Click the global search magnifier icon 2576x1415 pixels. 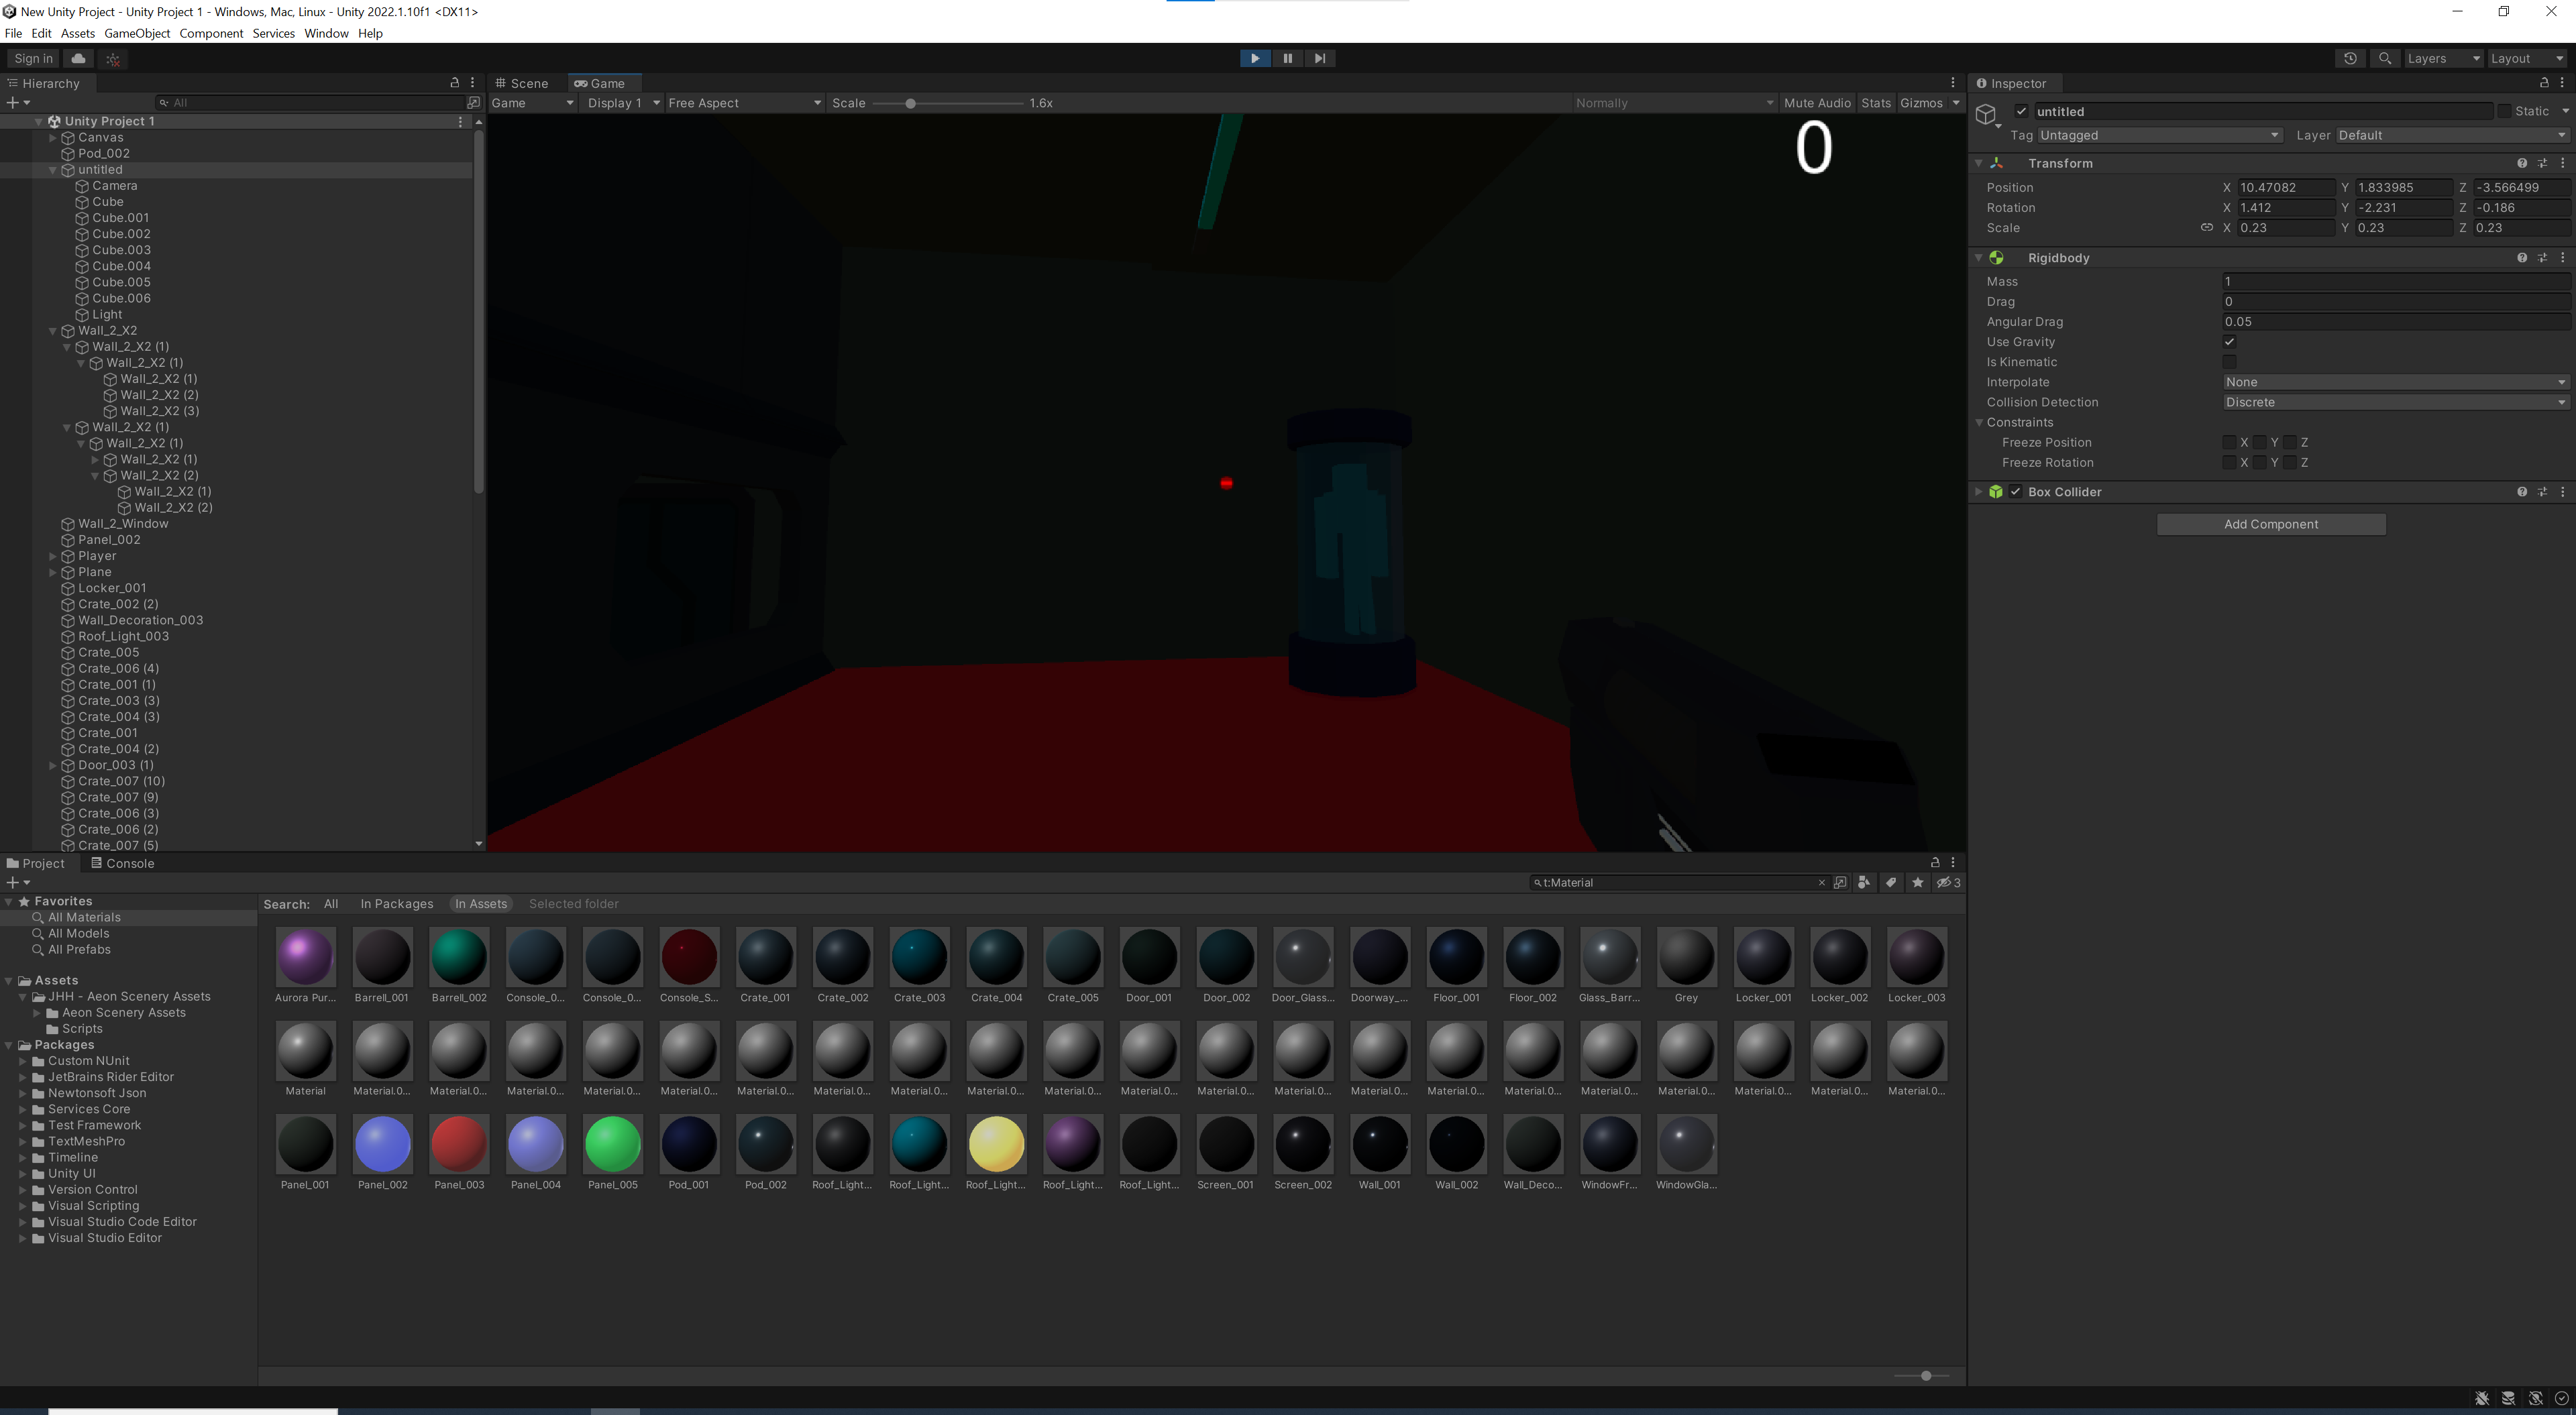point(2385,58)
